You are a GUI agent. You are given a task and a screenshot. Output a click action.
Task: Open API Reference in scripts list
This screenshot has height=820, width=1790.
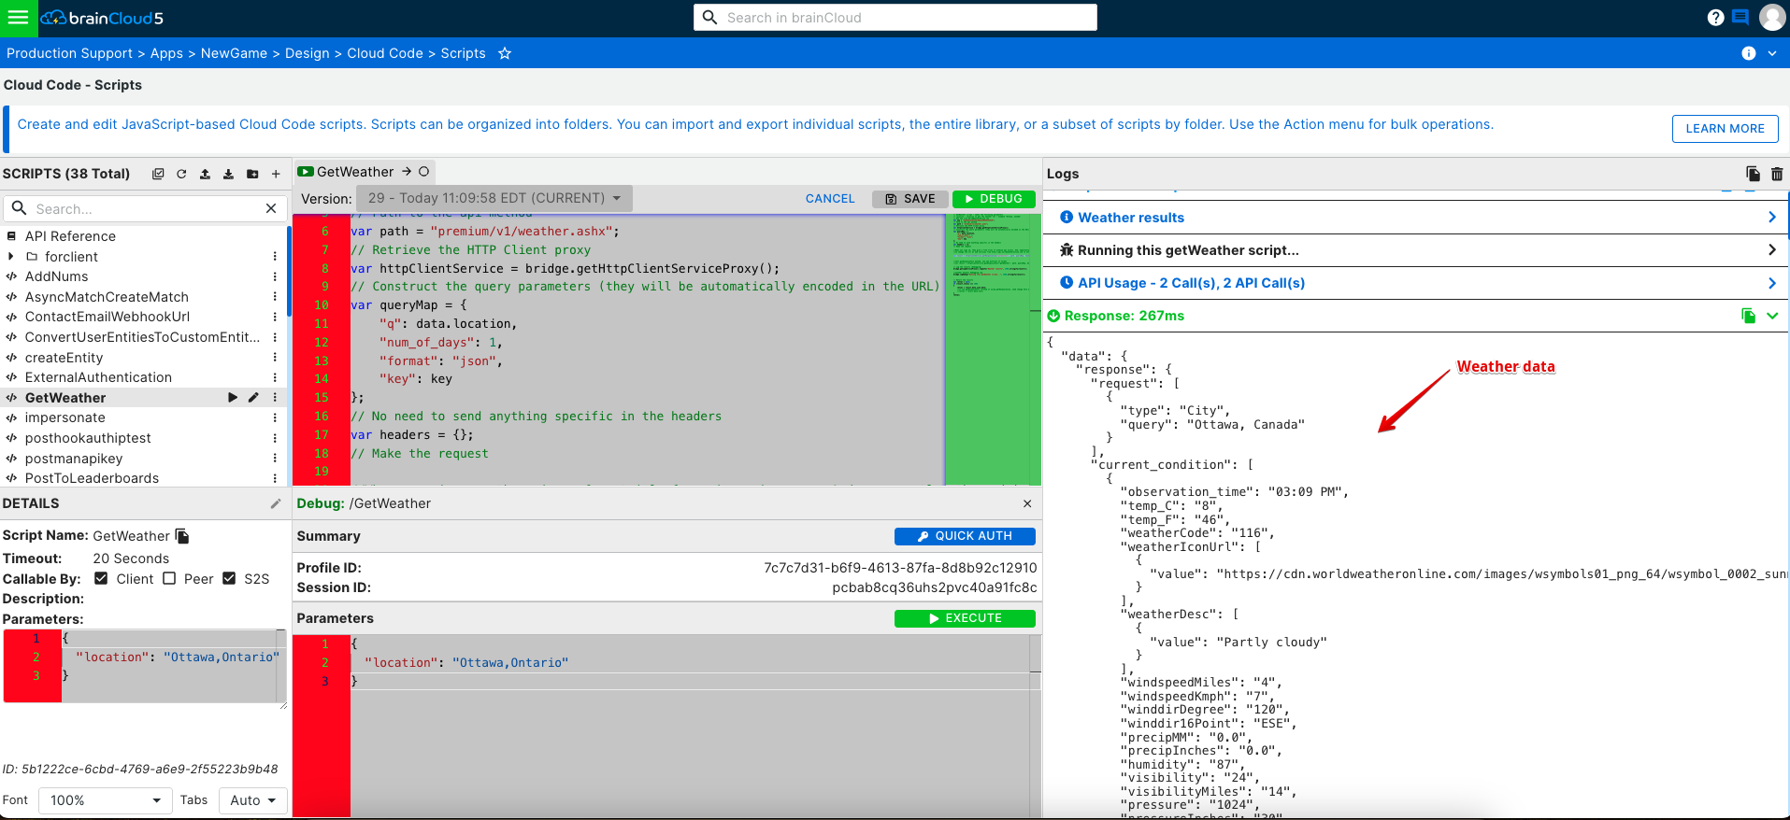(x=70, y=236)
